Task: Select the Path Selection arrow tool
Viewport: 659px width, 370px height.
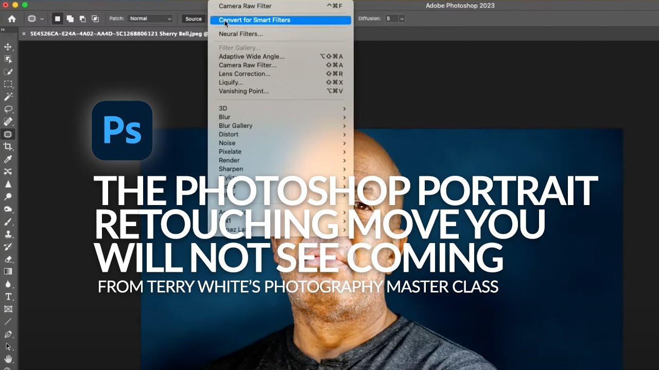Action: tap(8, 347)
